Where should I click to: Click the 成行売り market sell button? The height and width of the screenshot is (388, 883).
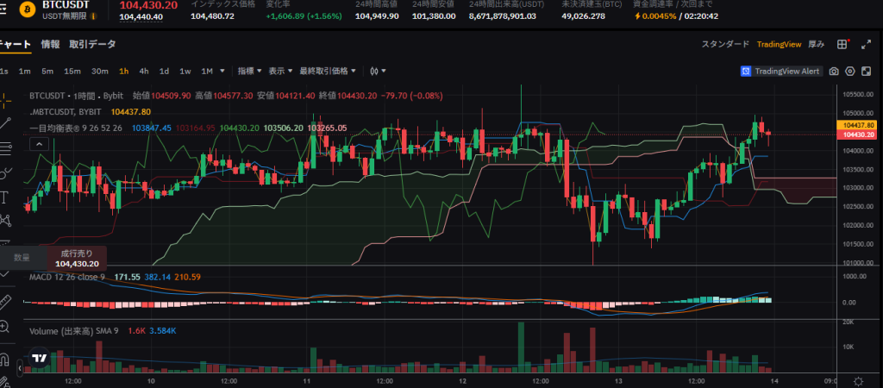(76, 259)
